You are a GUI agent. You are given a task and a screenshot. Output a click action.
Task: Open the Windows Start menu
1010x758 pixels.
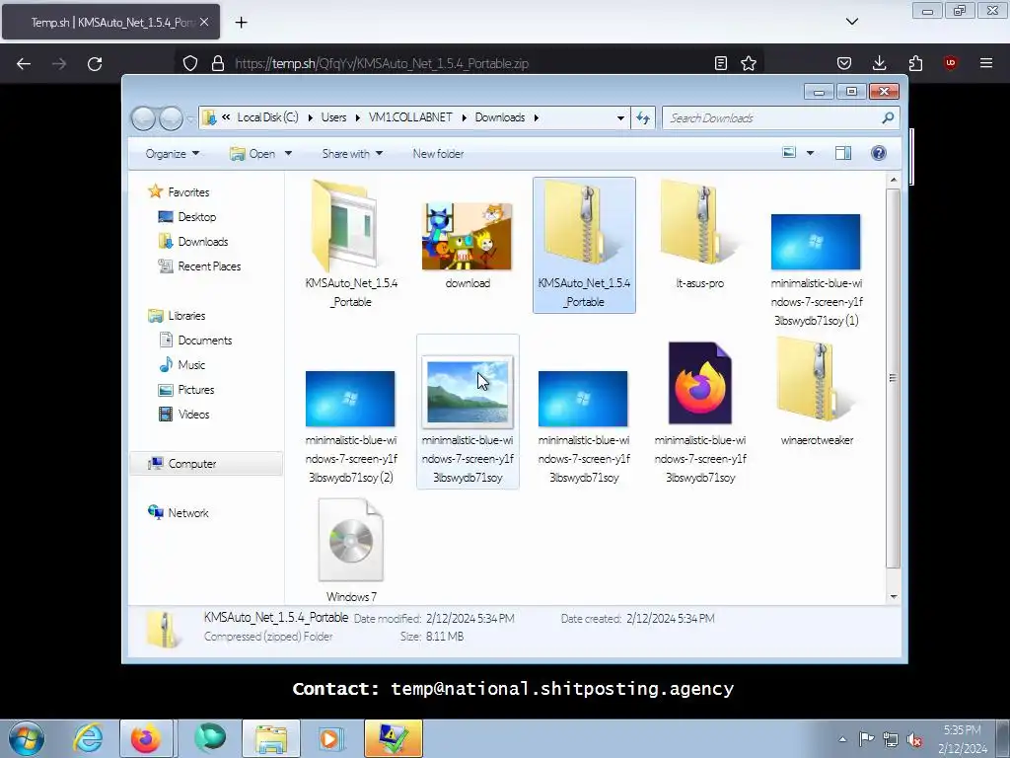pyautogui.click(x=27, y=738)
